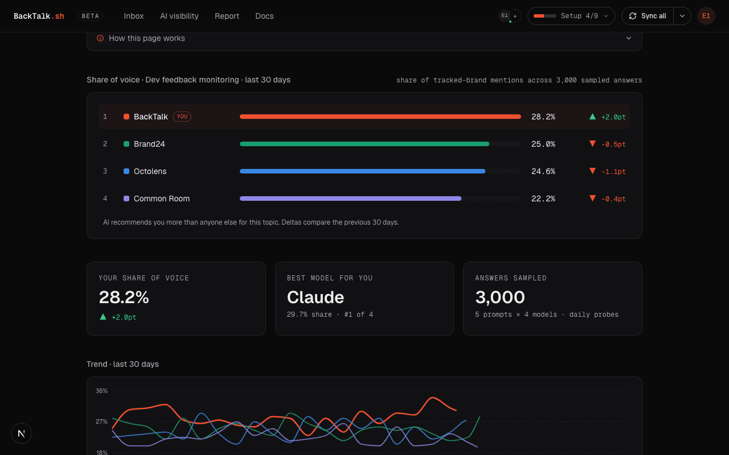The image size is (729, 455).
Task: Switch to the Report tab
Action: point(227,16)
